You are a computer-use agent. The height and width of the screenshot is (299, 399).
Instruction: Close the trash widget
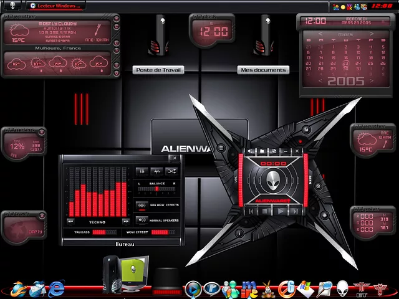click(42, 216)
